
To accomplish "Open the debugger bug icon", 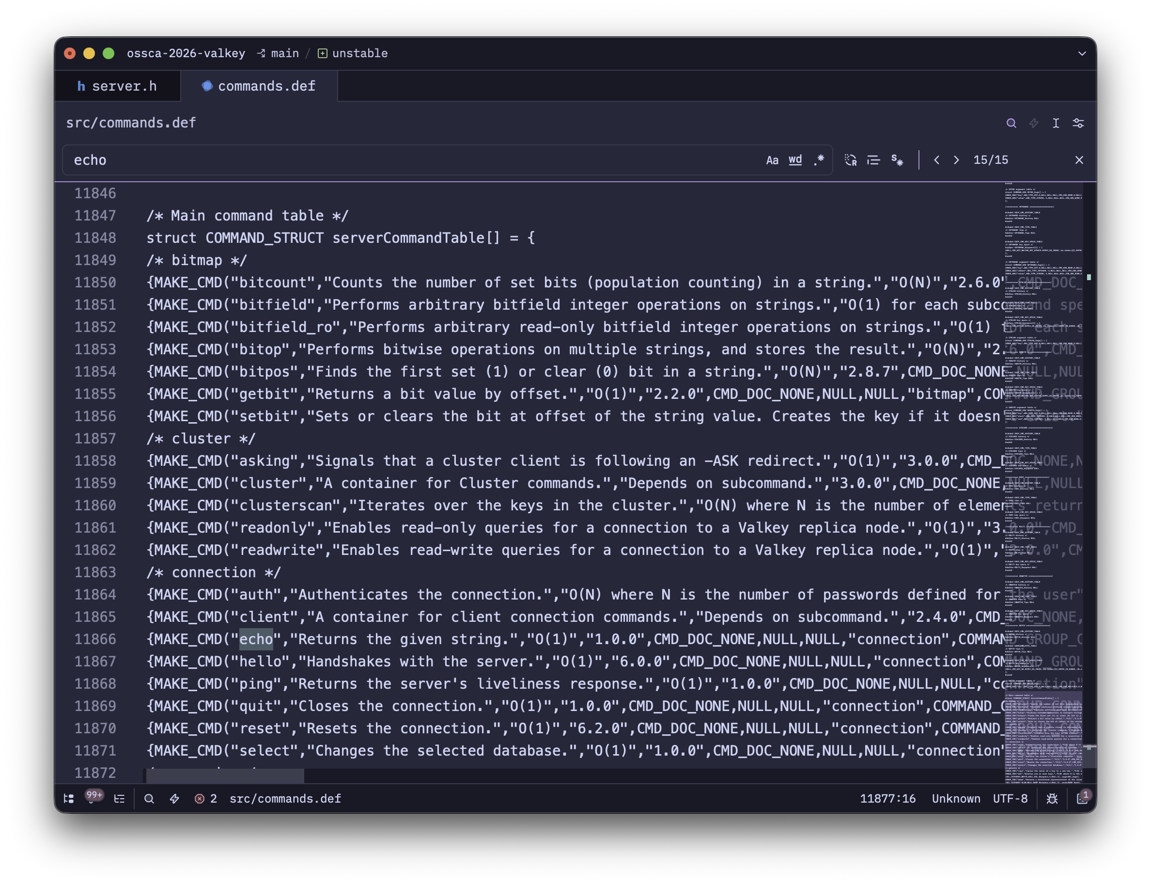I will 1052,799.
